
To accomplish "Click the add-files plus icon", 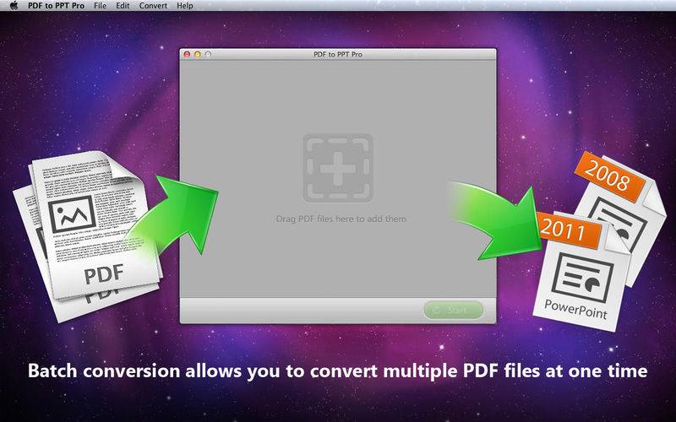I will click(x=337, y=168).
